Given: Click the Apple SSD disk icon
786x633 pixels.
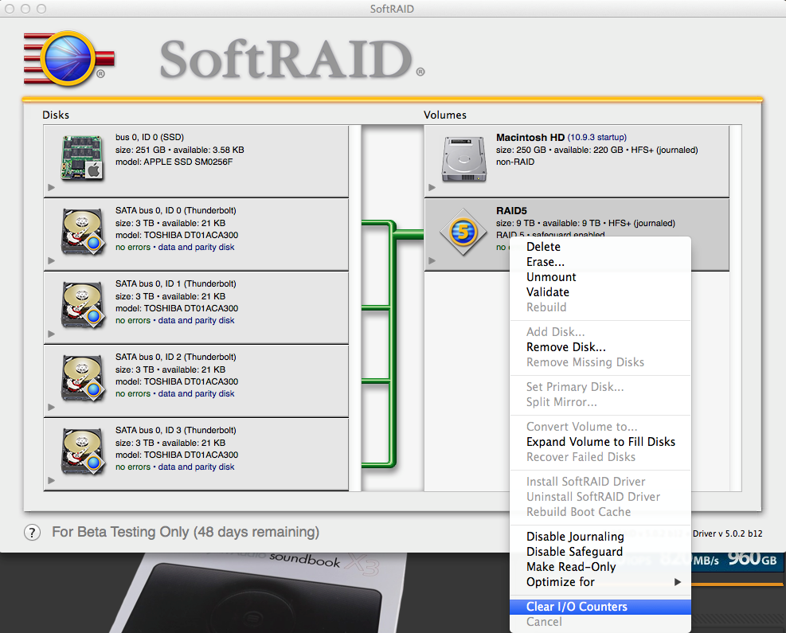Looking at the screenshot, I should 84,157.
